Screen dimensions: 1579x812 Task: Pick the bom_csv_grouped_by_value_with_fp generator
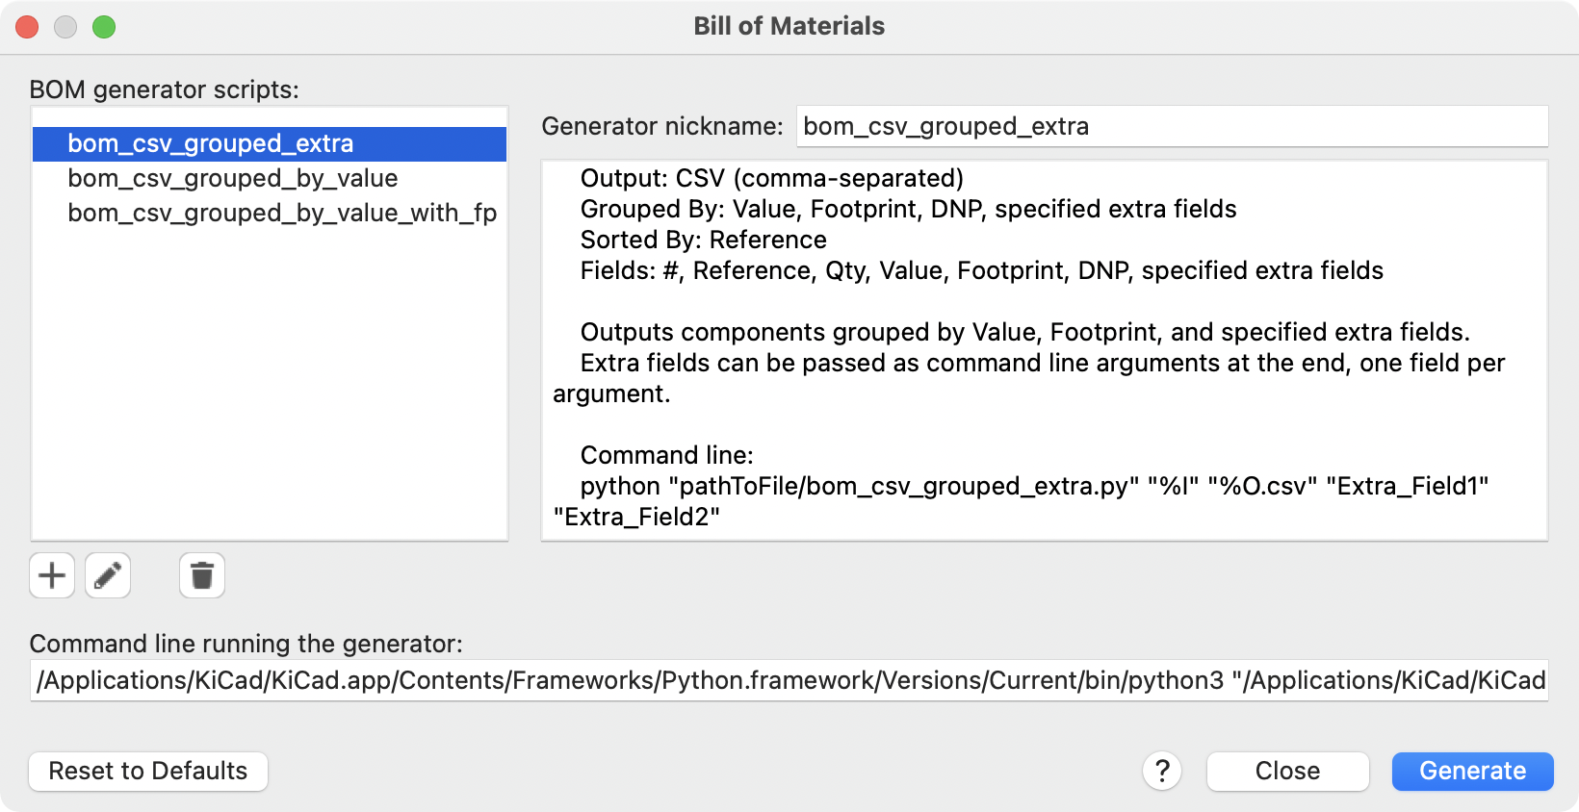click(282, 213)
